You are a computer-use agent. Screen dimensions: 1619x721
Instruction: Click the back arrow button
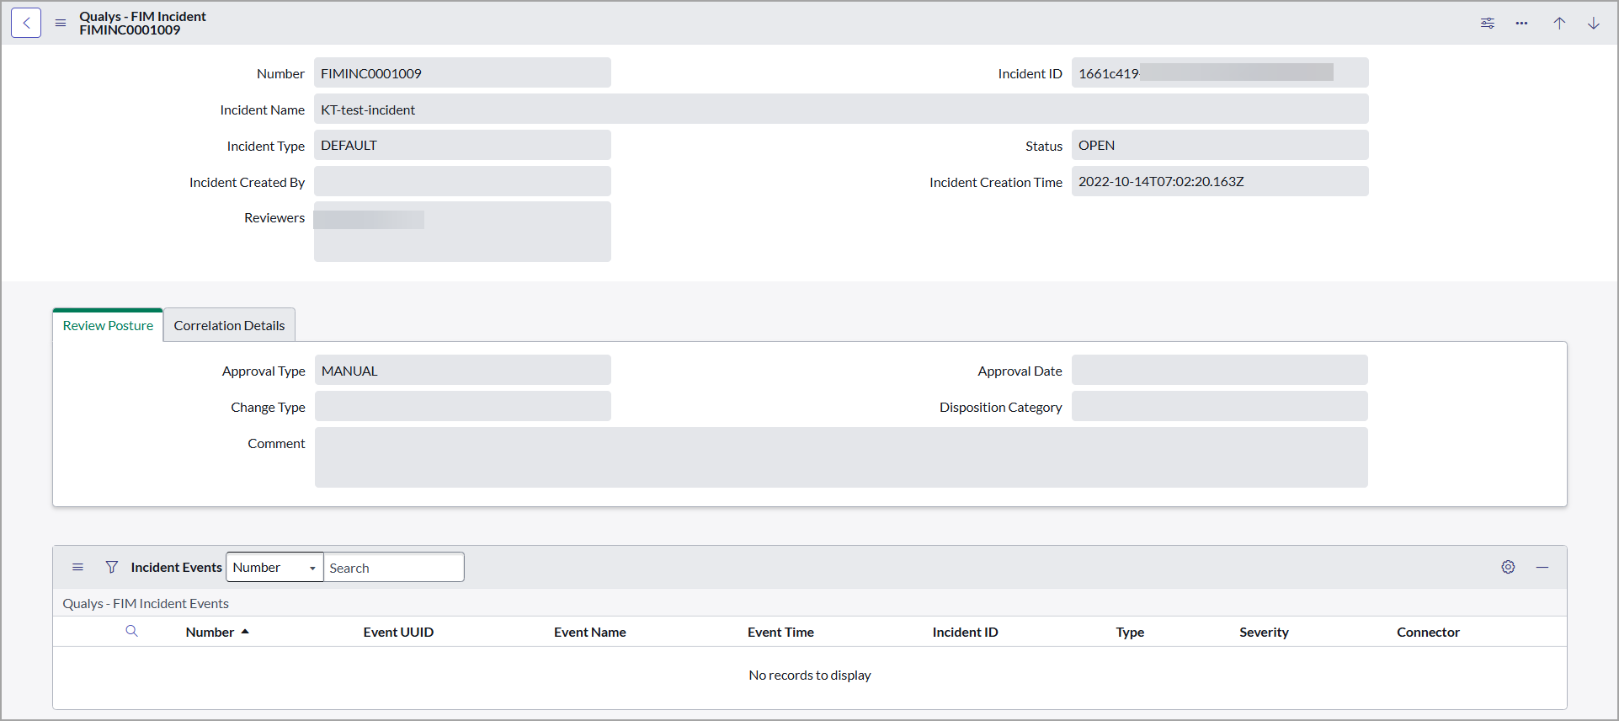(26, 23)
